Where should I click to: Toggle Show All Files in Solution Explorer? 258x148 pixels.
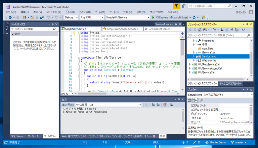237,30
